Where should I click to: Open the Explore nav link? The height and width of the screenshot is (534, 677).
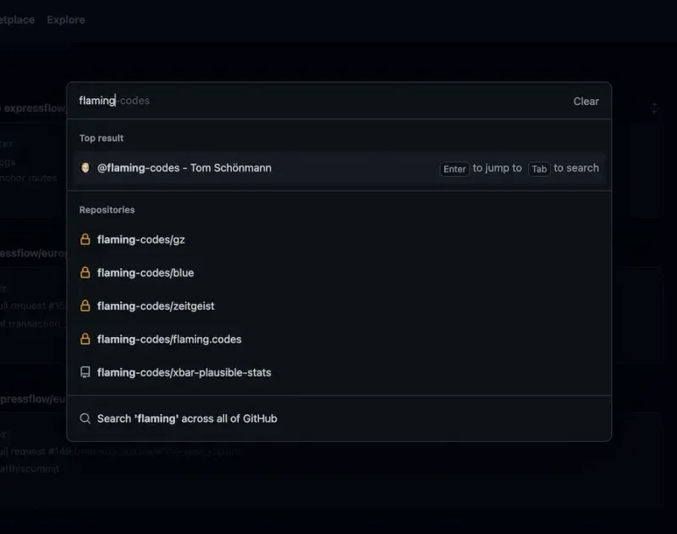click(x=66, y=19)
